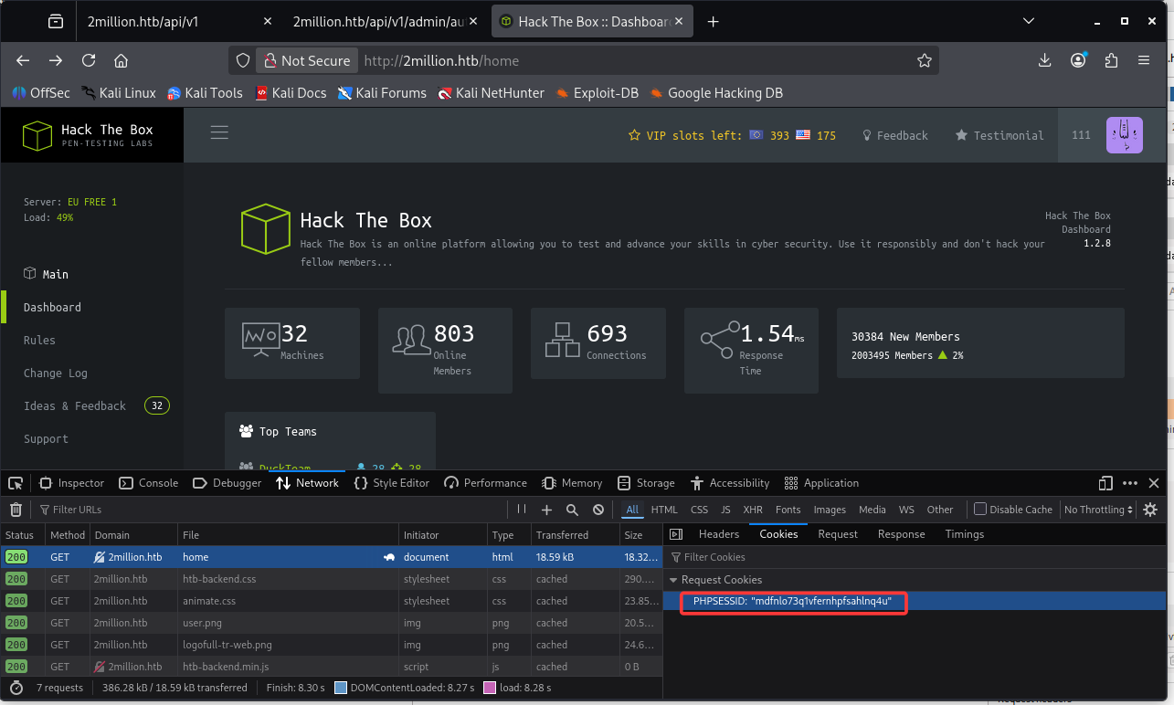1174x705 pixels.
Task: Open network settings gear icon
Action: [x=1150, y=510]
